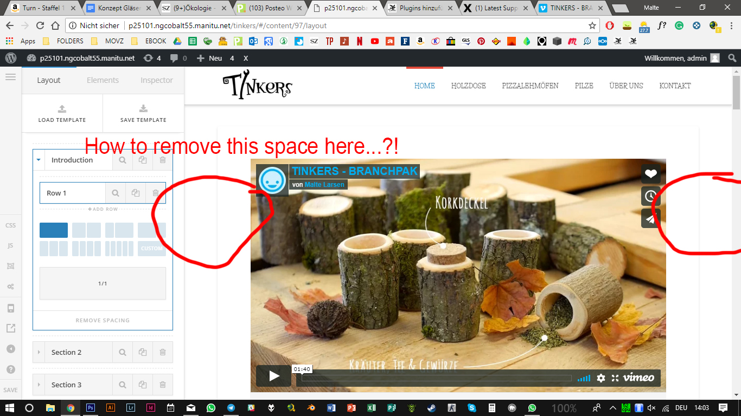Duplicate Row 1 with the copy icon
Screen dimensions: 741x416
coord(136,193)
